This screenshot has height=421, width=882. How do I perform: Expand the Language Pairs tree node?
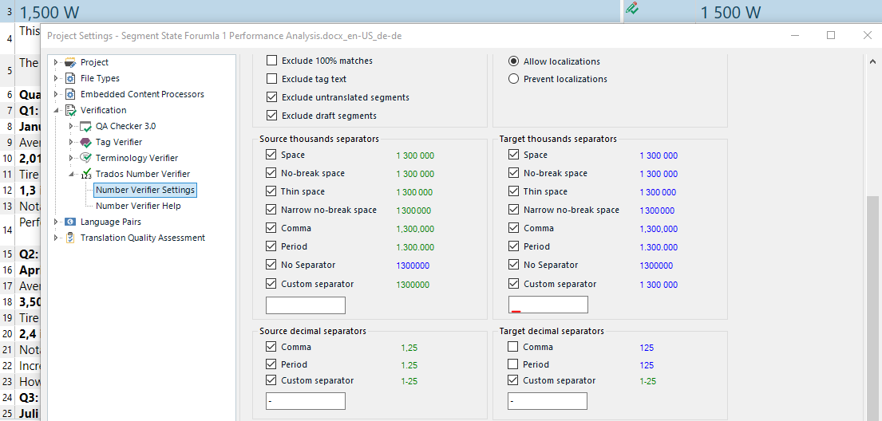tap(56, 222)
